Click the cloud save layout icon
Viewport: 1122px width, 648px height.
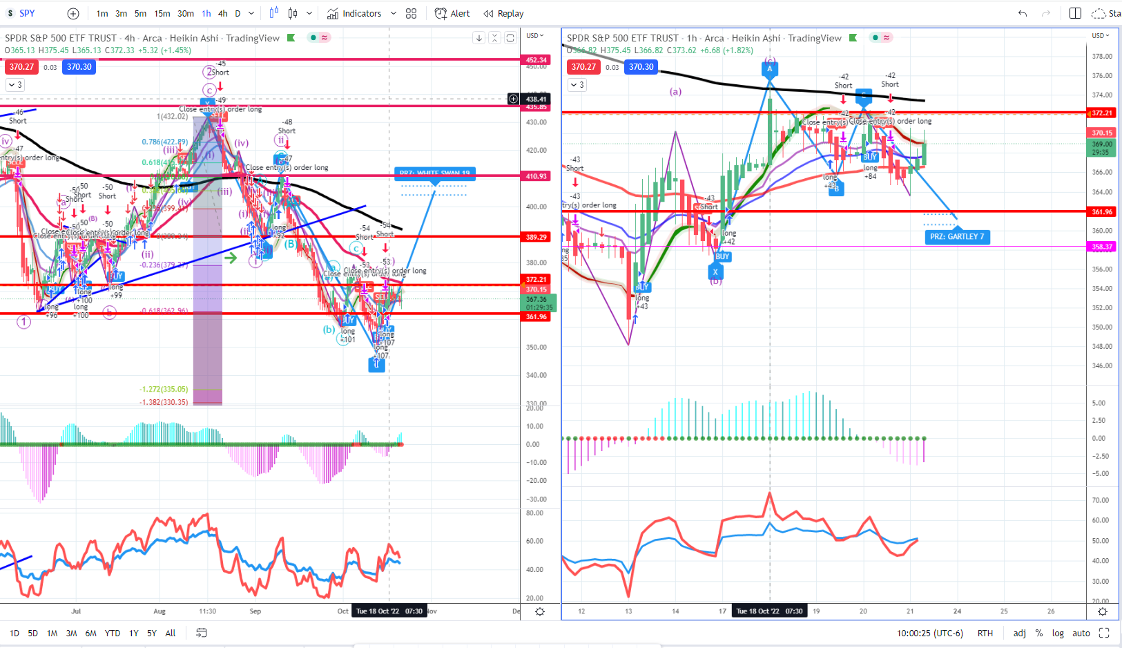coord(1099,13)
